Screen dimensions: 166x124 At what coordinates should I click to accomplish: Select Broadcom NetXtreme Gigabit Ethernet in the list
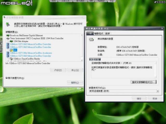[26, 36]
